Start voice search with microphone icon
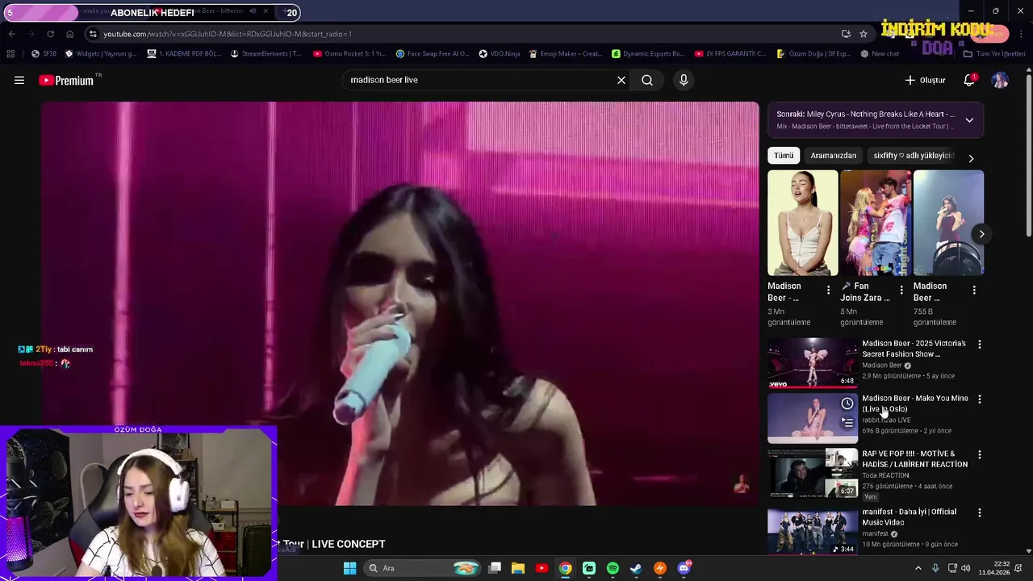The height and width of the screenshot is (581, 1033). (x=684, y=80)
